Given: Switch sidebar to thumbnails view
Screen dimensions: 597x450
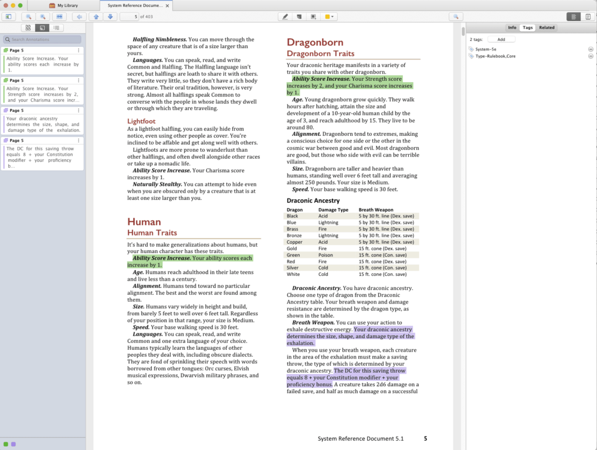Looking at the screenshot, I should (28, 28).
